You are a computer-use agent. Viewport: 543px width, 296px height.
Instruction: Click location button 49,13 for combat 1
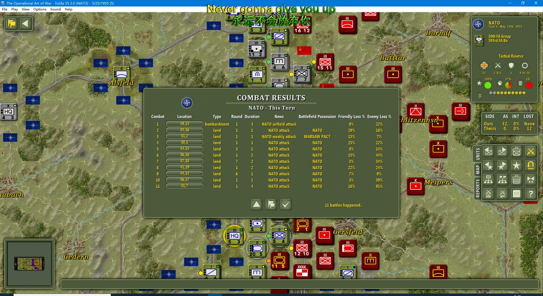point(184,124)
